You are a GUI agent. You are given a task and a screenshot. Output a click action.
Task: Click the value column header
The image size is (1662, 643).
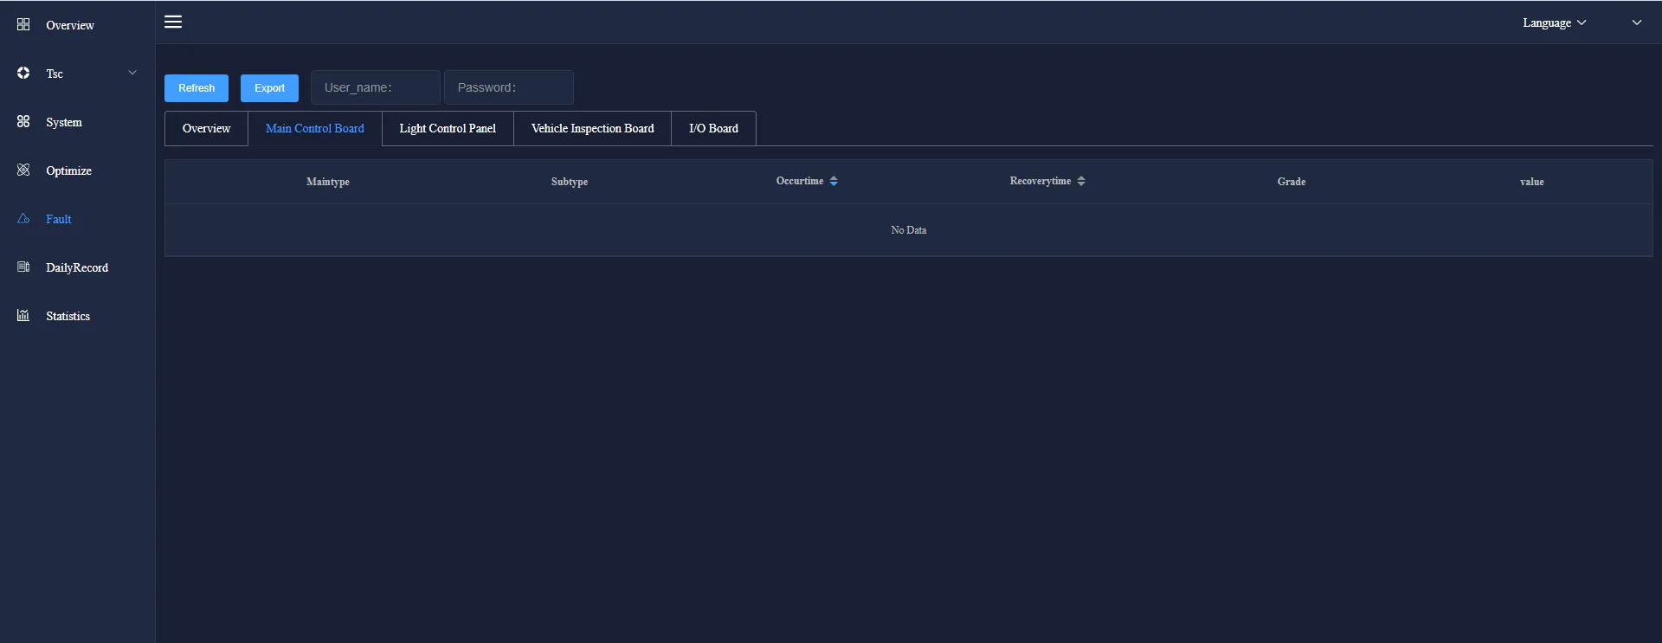(x=1532, y=182)
